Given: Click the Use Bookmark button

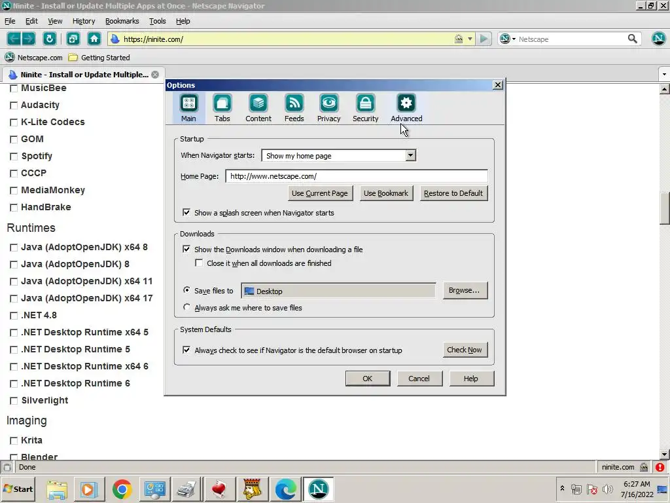Looking at the screenshot, I should (x=386, y=193).
